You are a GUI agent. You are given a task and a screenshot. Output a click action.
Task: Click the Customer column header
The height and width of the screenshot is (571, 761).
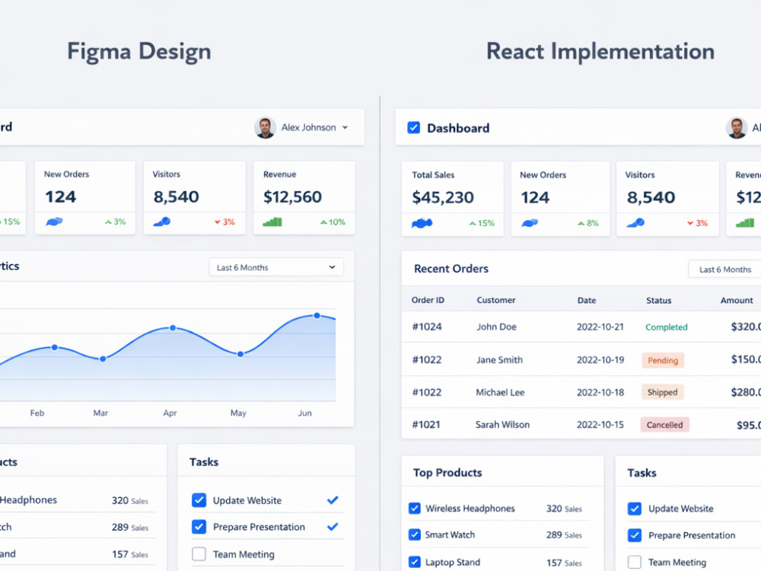pos(496,300)
